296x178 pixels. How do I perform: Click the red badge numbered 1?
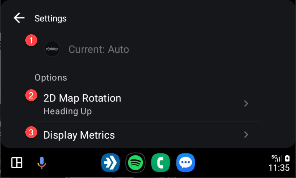pos(31,41)
